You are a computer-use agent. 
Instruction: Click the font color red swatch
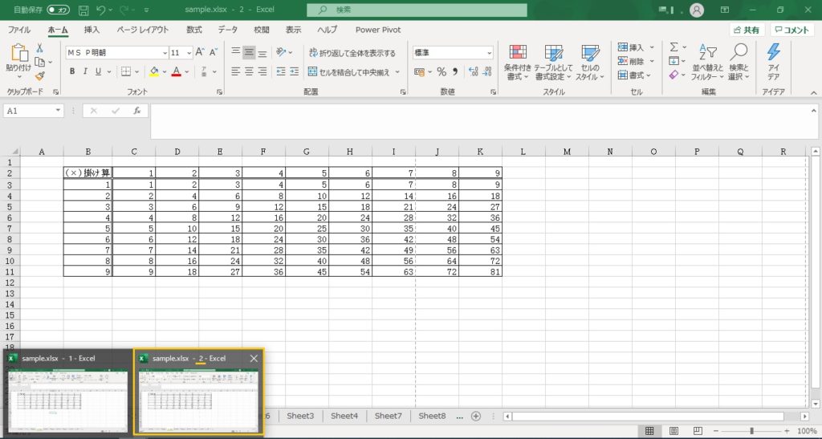pyautogui.click(x=176, y=71)
